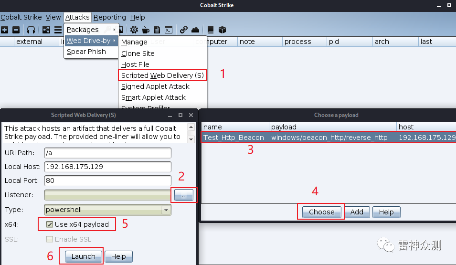Click the gear icon to generate a payload
Image resolution: width=456 pixels, height=265 pixels.
134,30
